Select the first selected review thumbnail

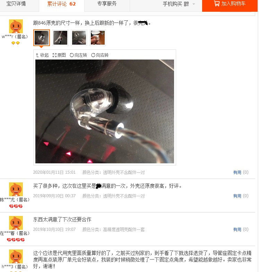pyautogui.click(x=42, y=38)
